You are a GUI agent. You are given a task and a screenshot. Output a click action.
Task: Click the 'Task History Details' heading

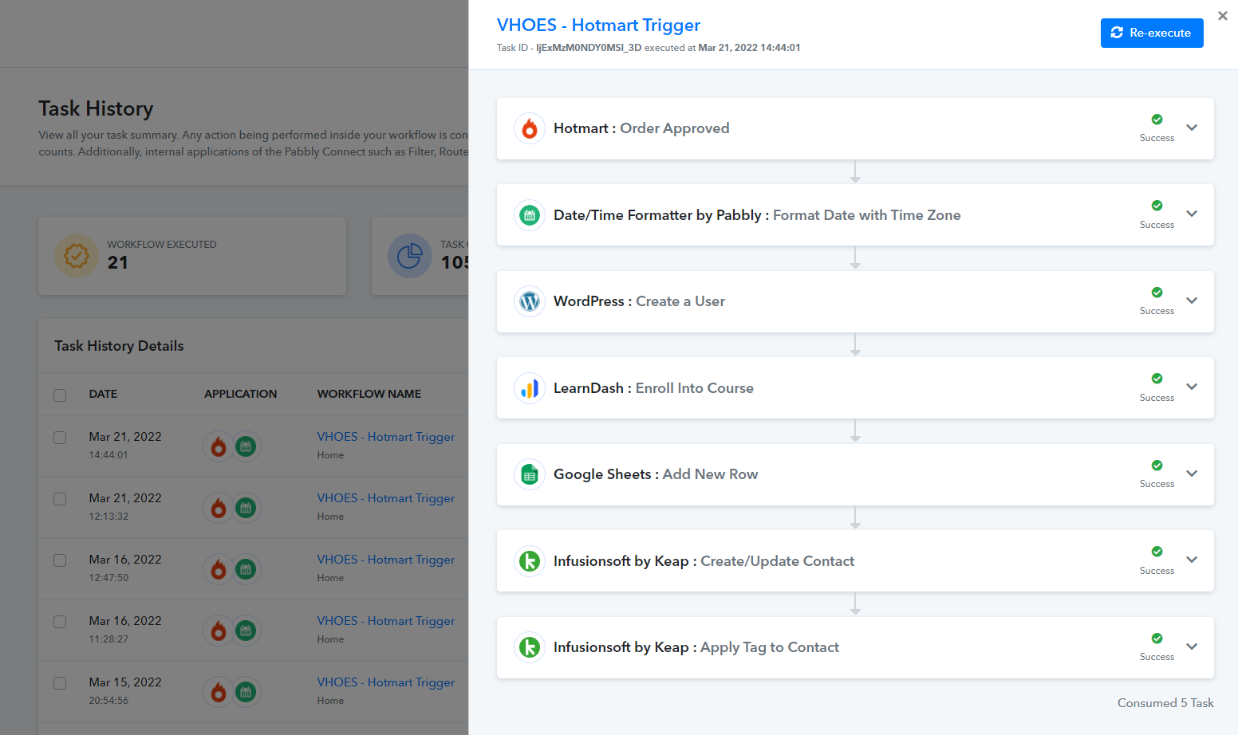pos(119,346)
